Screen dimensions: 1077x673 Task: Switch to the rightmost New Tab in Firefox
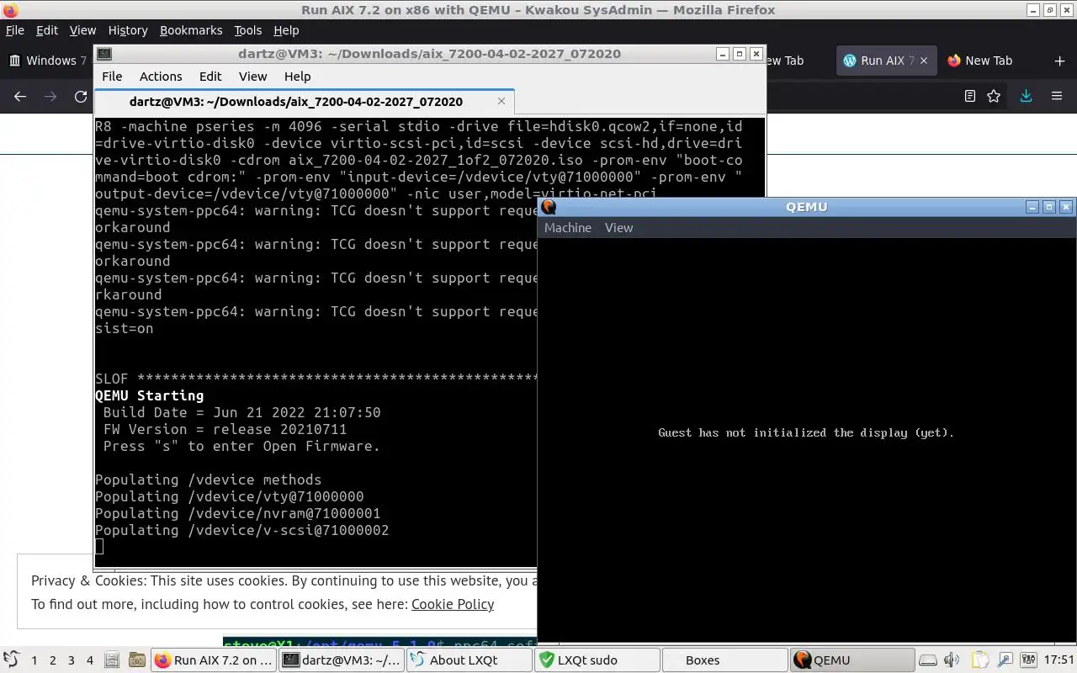[x=989, y=61]
